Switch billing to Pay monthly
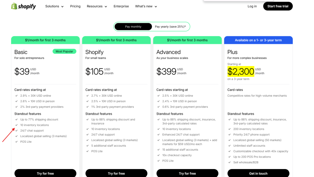This screenshot has width=314, height=177. [x=133, y=27]
